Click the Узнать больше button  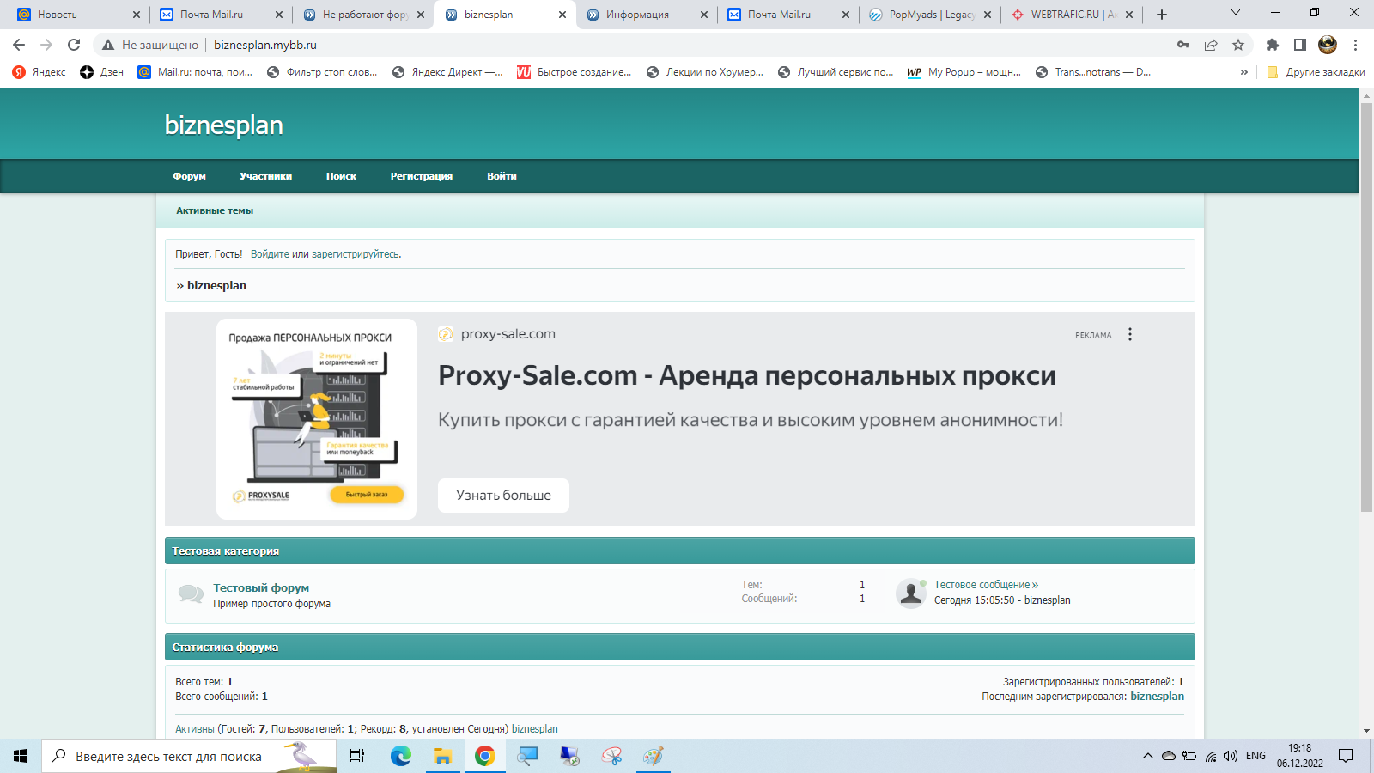(x=503, y=496)
